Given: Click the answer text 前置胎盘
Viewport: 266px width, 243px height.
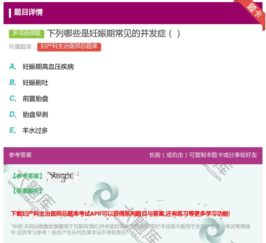Looking at the screenshot, I should (35, 99).
